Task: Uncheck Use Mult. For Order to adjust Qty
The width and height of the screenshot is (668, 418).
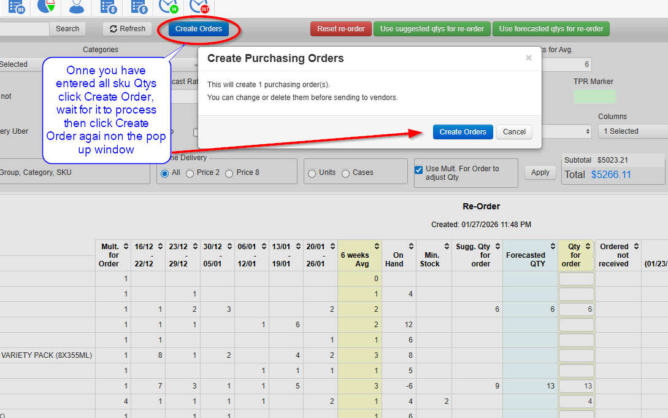Action: coord(419,169)
